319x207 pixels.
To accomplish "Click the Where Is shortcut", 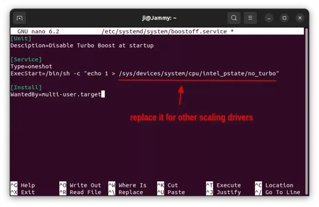I will point(132,185).
